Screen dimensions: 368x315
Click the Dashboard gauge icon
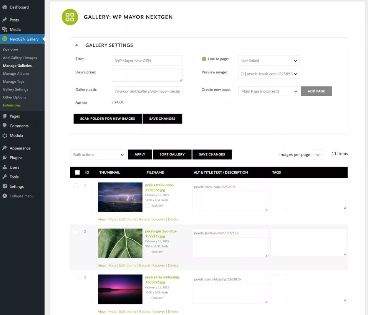click(5, 7)
